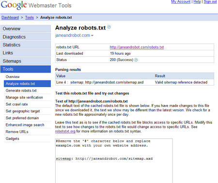Expand the janeandrobot.com site dropdown
218x183 pixels.
coord(92,35)
